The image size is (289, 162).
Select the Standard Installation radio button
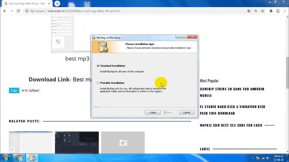(x=98, y=66)
